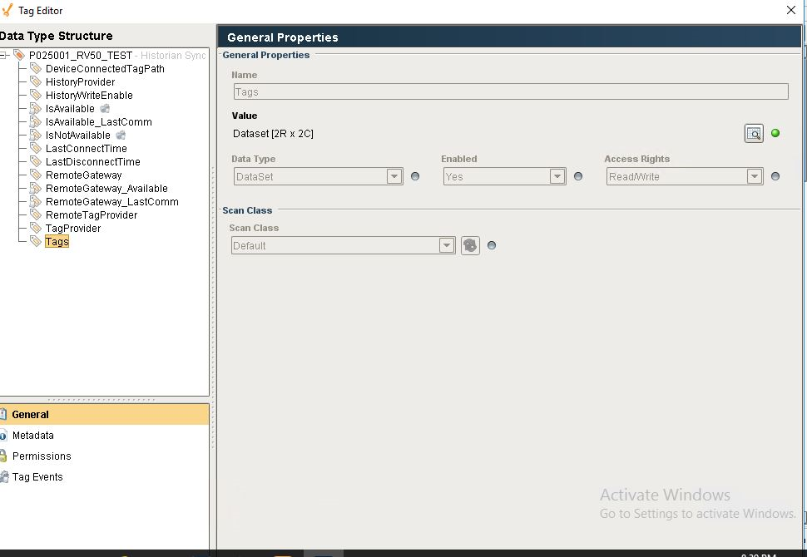Click the tag icon beside RemoteTagProvider

pyautogui.click(x=36, y=215)
